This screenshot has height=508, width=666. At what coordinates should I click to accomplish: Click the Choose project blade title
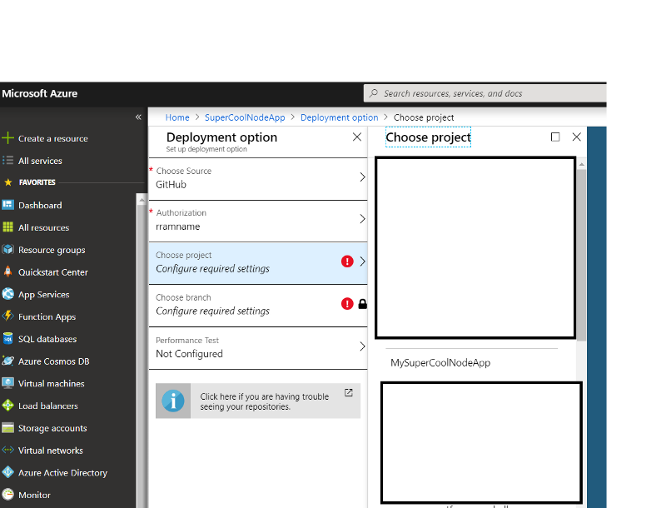pos(428,137)
